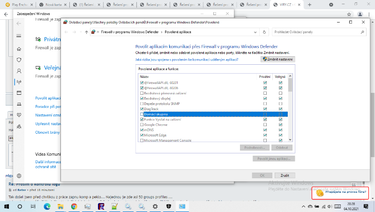Toggle Private checkbox for Bezdrátový displej

tap(265, 98)
